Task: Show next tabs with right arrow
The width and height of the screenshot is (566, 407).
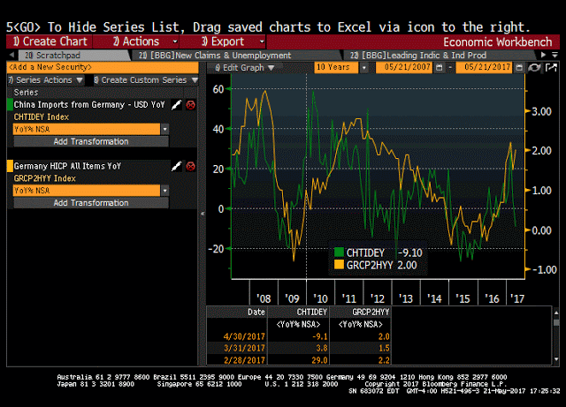Action: point(544,55)
